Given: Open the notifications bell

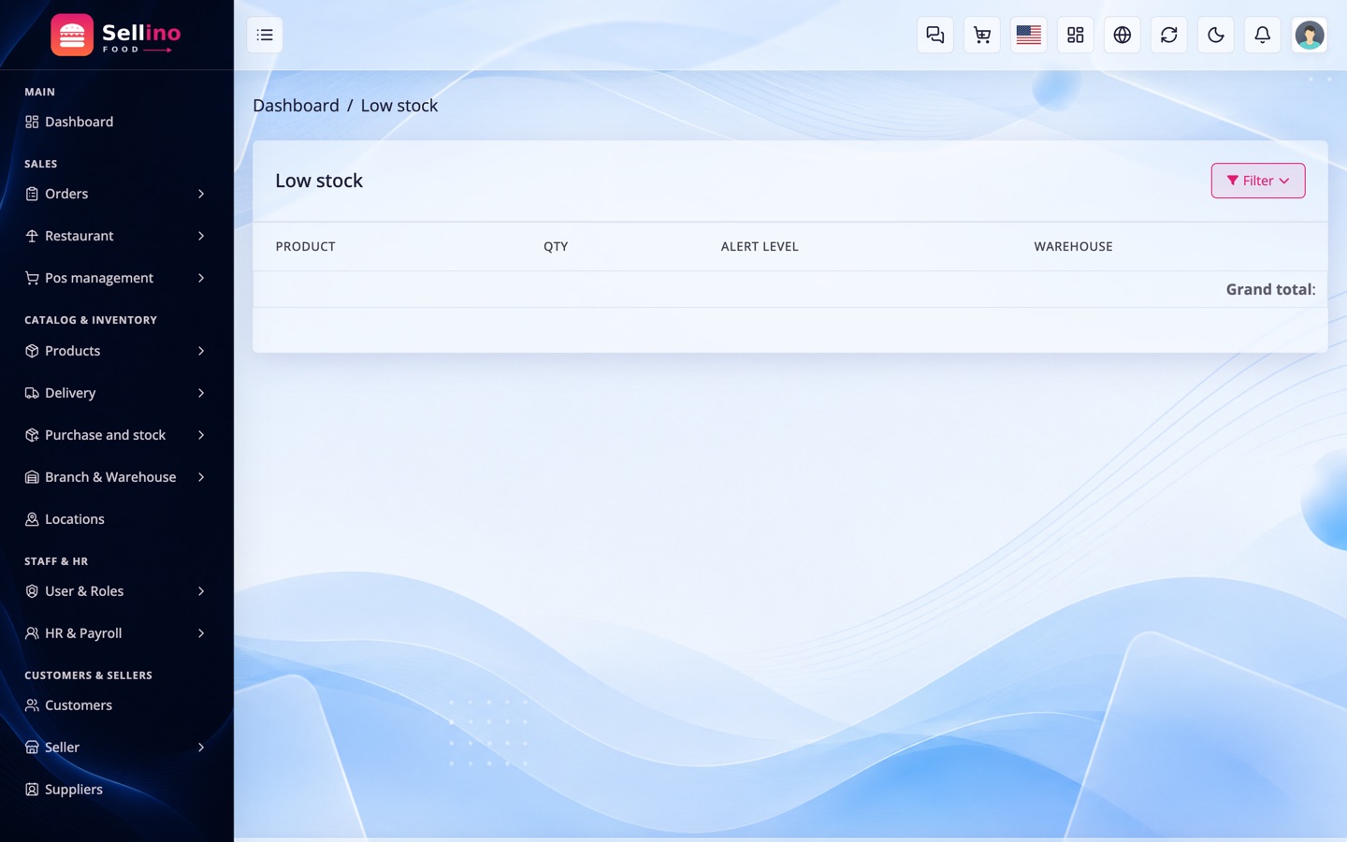Looking at the screenshot, I should click(1263, 36).
